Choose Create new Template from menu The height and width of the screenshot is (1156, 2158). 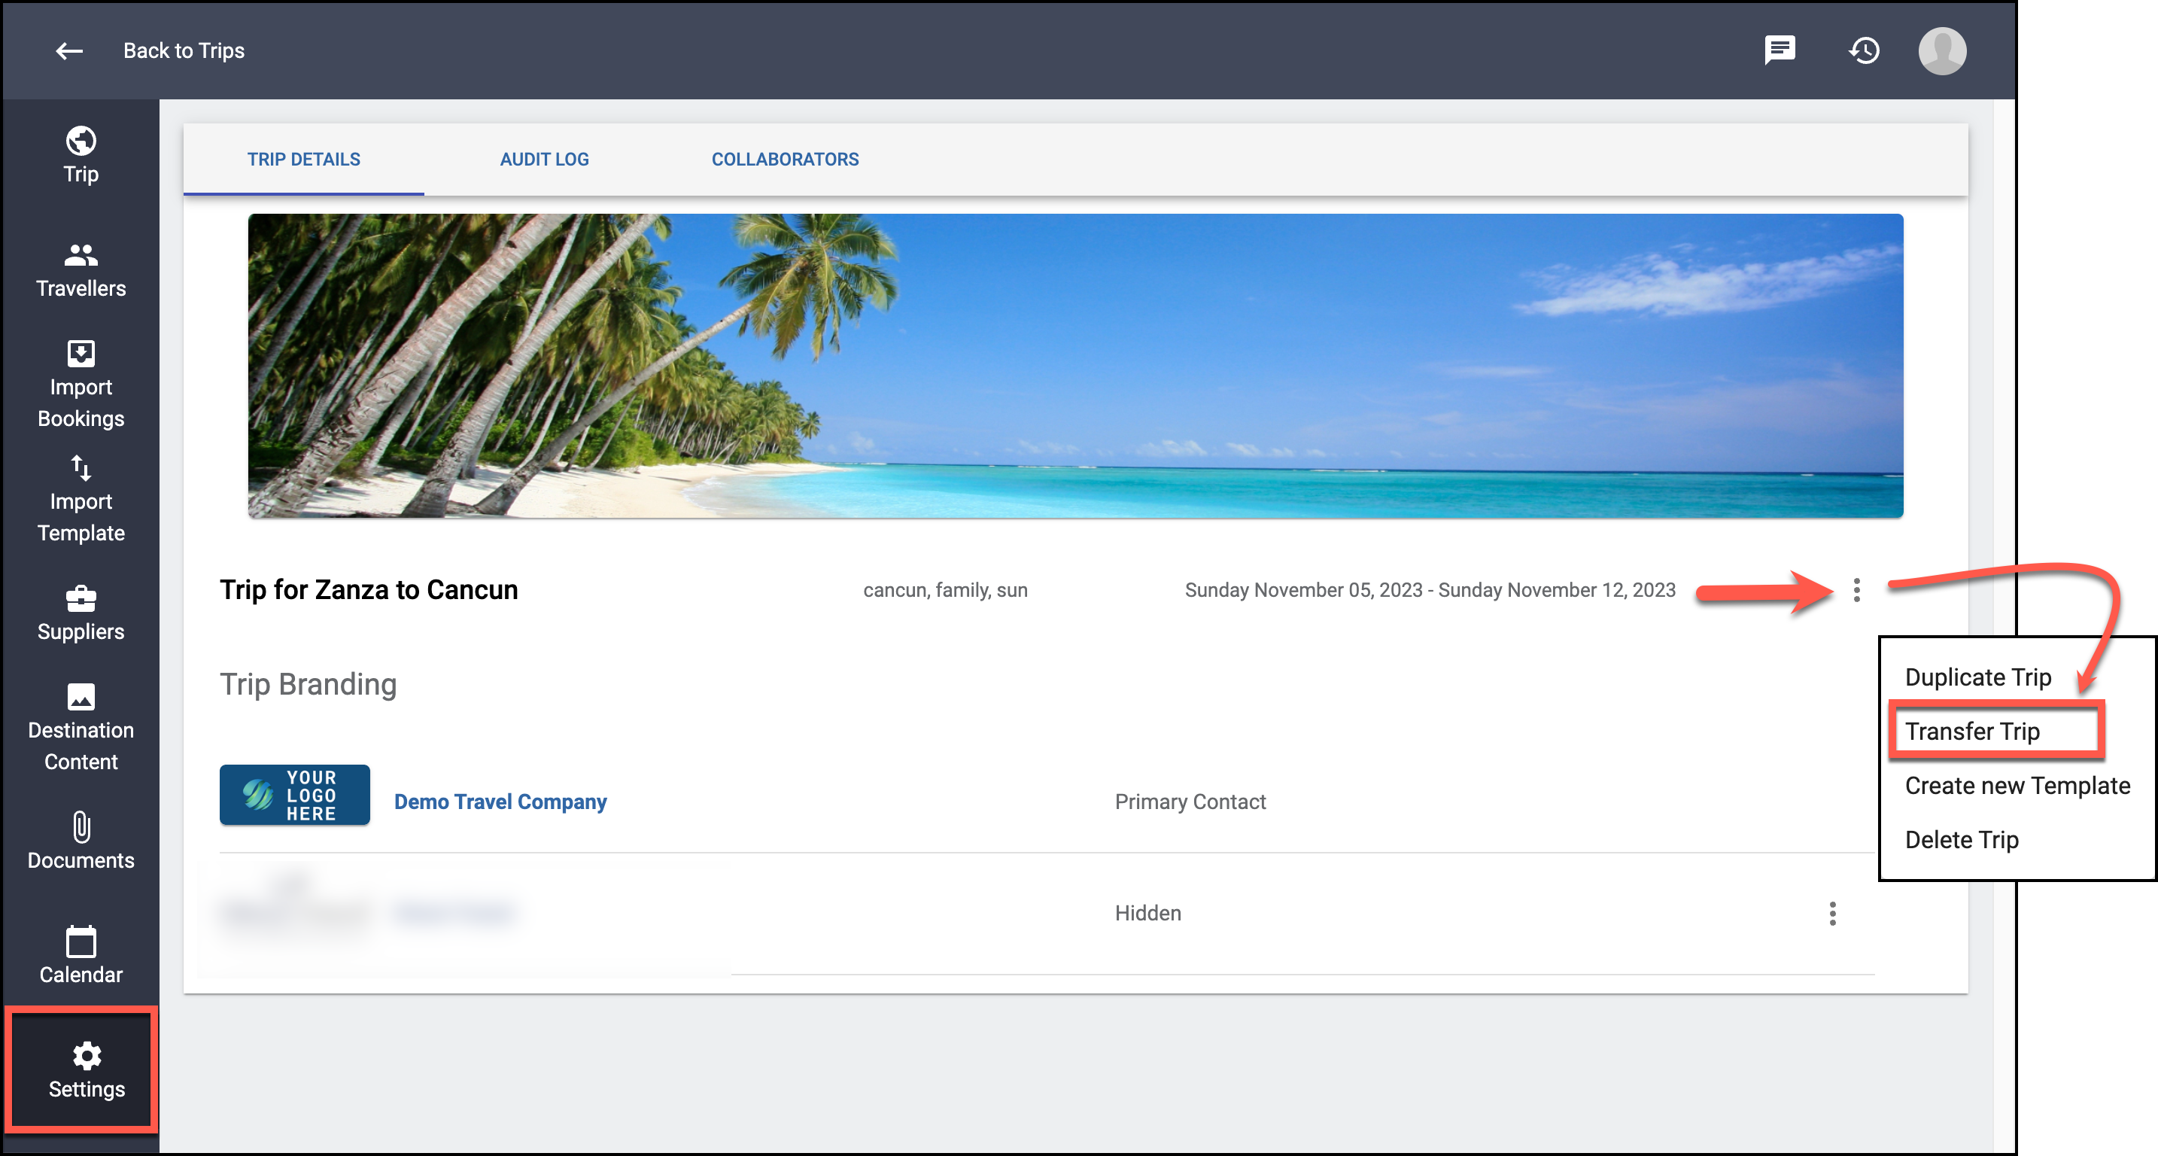click(x=2017, y=785)
